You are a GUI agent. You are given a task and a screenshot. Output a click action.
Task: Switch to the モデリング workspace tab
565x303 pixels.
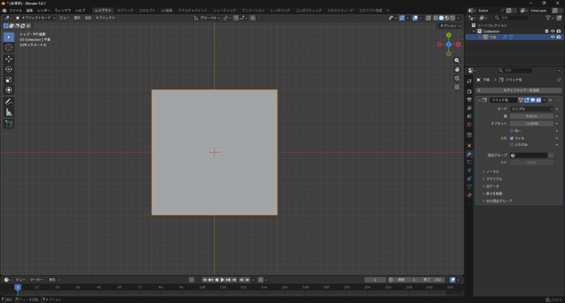click(125, 10)
